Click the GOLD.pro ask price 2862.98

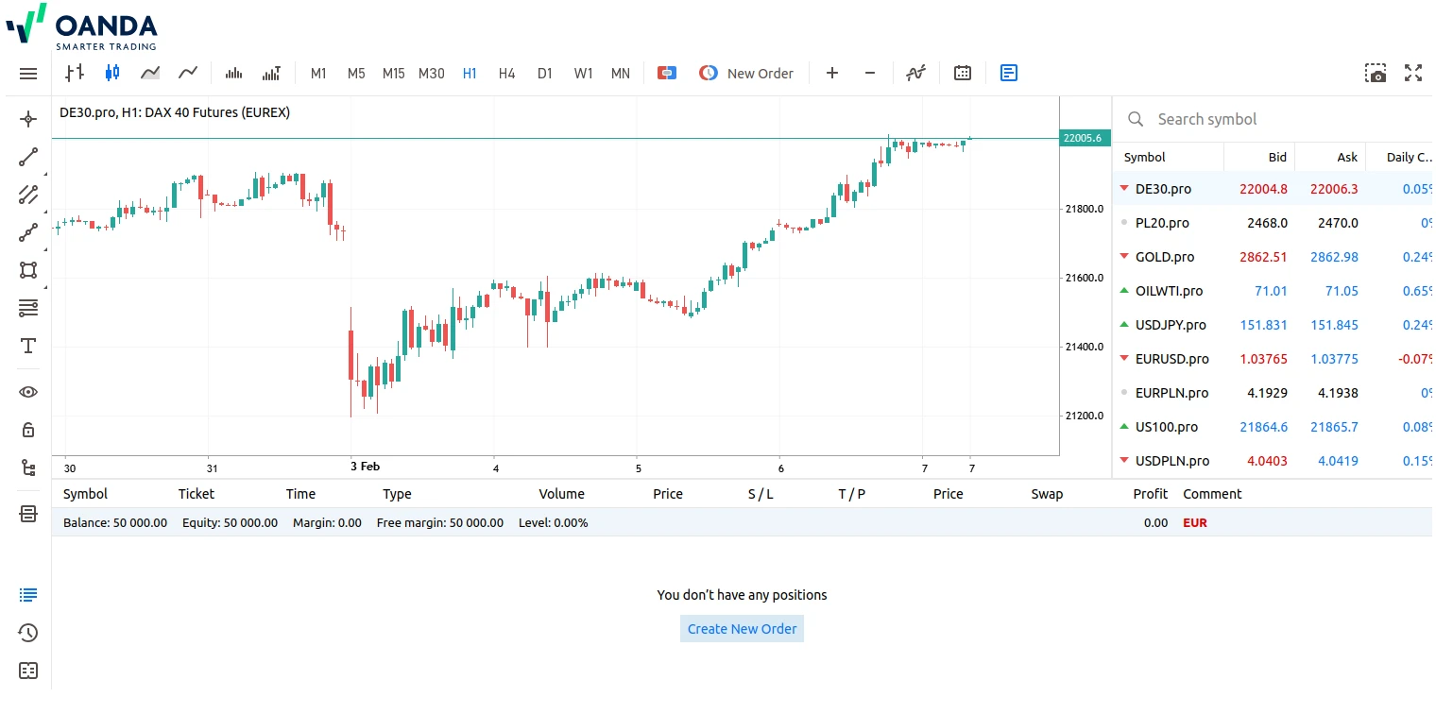point(1334,257)
